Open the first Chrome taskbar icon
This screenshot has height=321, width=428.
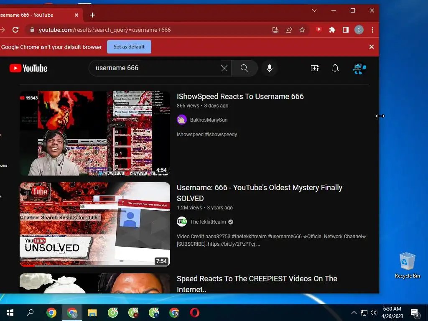[x=51, y=313]
